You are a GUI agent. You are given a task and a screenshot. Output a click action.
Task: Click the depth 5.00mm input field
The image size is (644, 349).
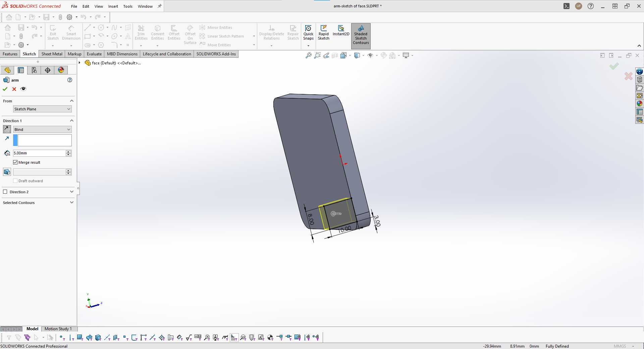(39, 153)
